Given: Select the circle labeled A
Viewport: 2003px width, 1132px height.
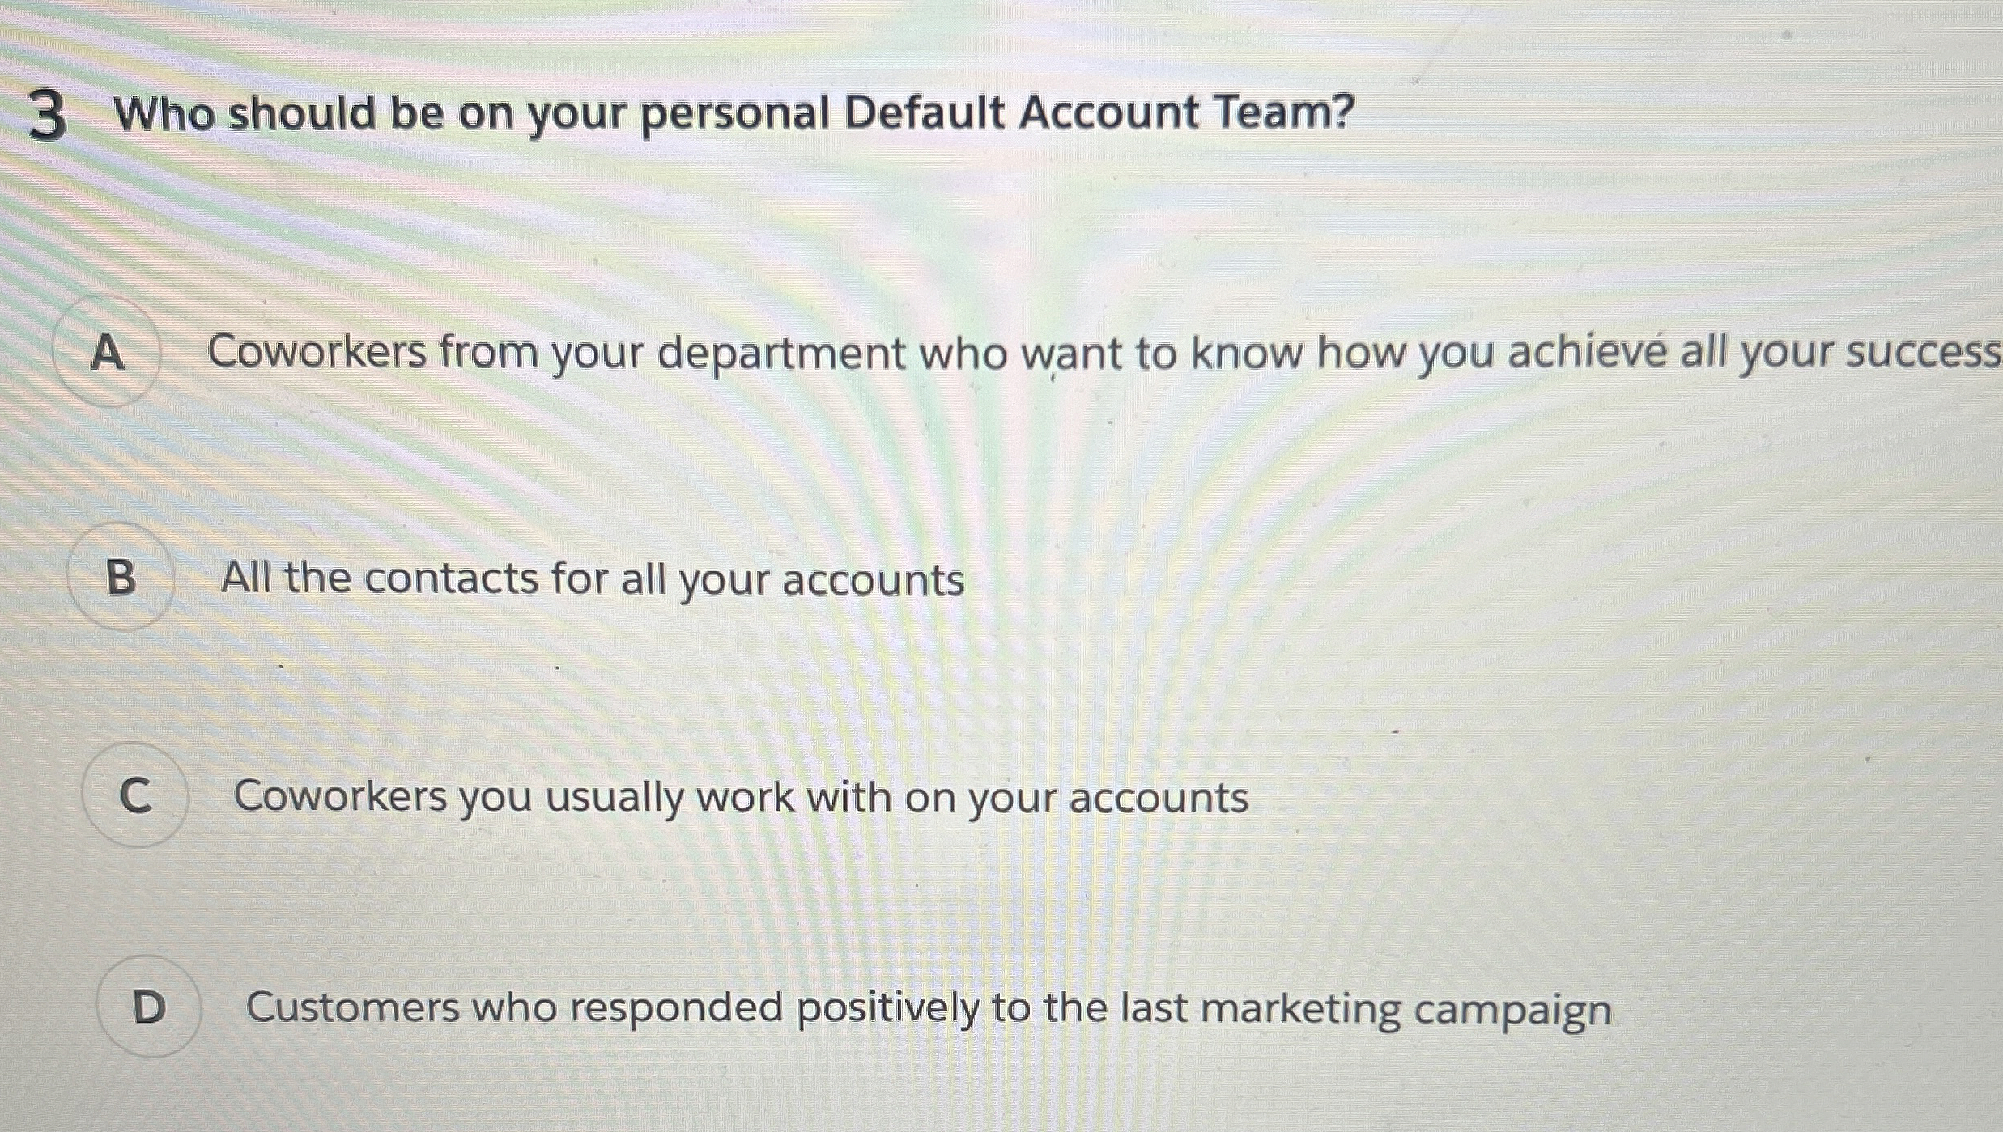Looking at the screenshot, I should [108, 352].
